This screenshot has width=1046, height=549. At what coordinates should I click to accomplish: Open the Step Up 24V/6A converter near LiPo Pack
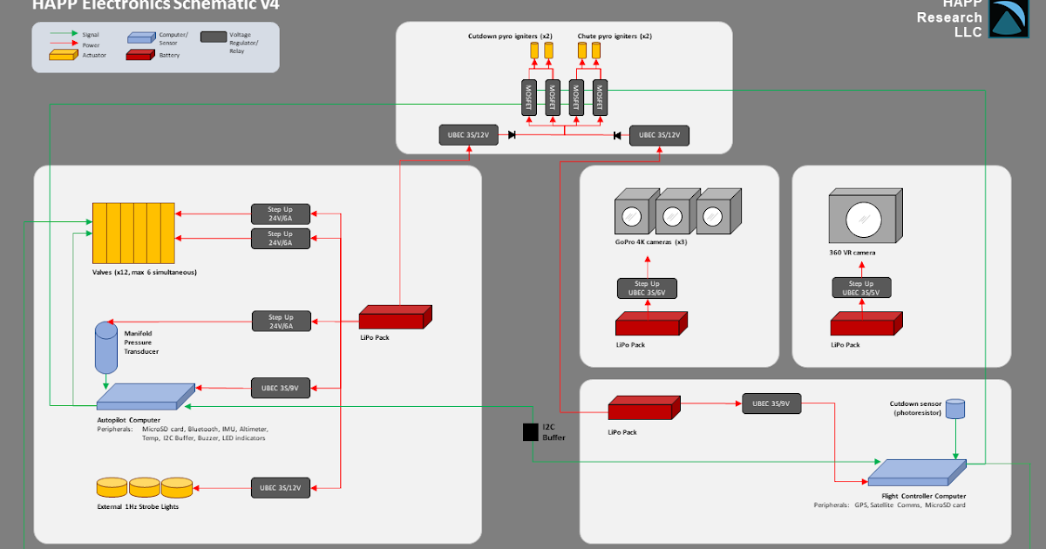pos(281,321)
